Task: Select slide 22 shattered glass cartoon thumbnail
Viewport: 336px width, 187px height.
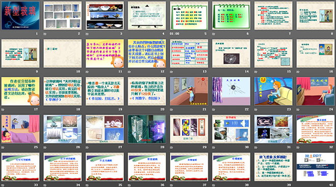Action: pyautogui.click(x=231, y=91)
